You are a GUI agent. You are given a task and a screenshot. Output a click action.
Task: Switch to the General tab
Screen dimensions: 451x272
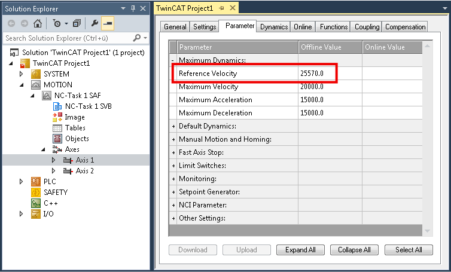tap(175, 27)
